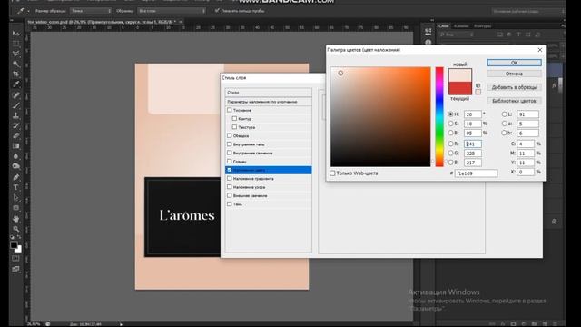Select the Move tool in the toolbox
Viewport: 581px width, 327px height.
(x=15, y=34)
